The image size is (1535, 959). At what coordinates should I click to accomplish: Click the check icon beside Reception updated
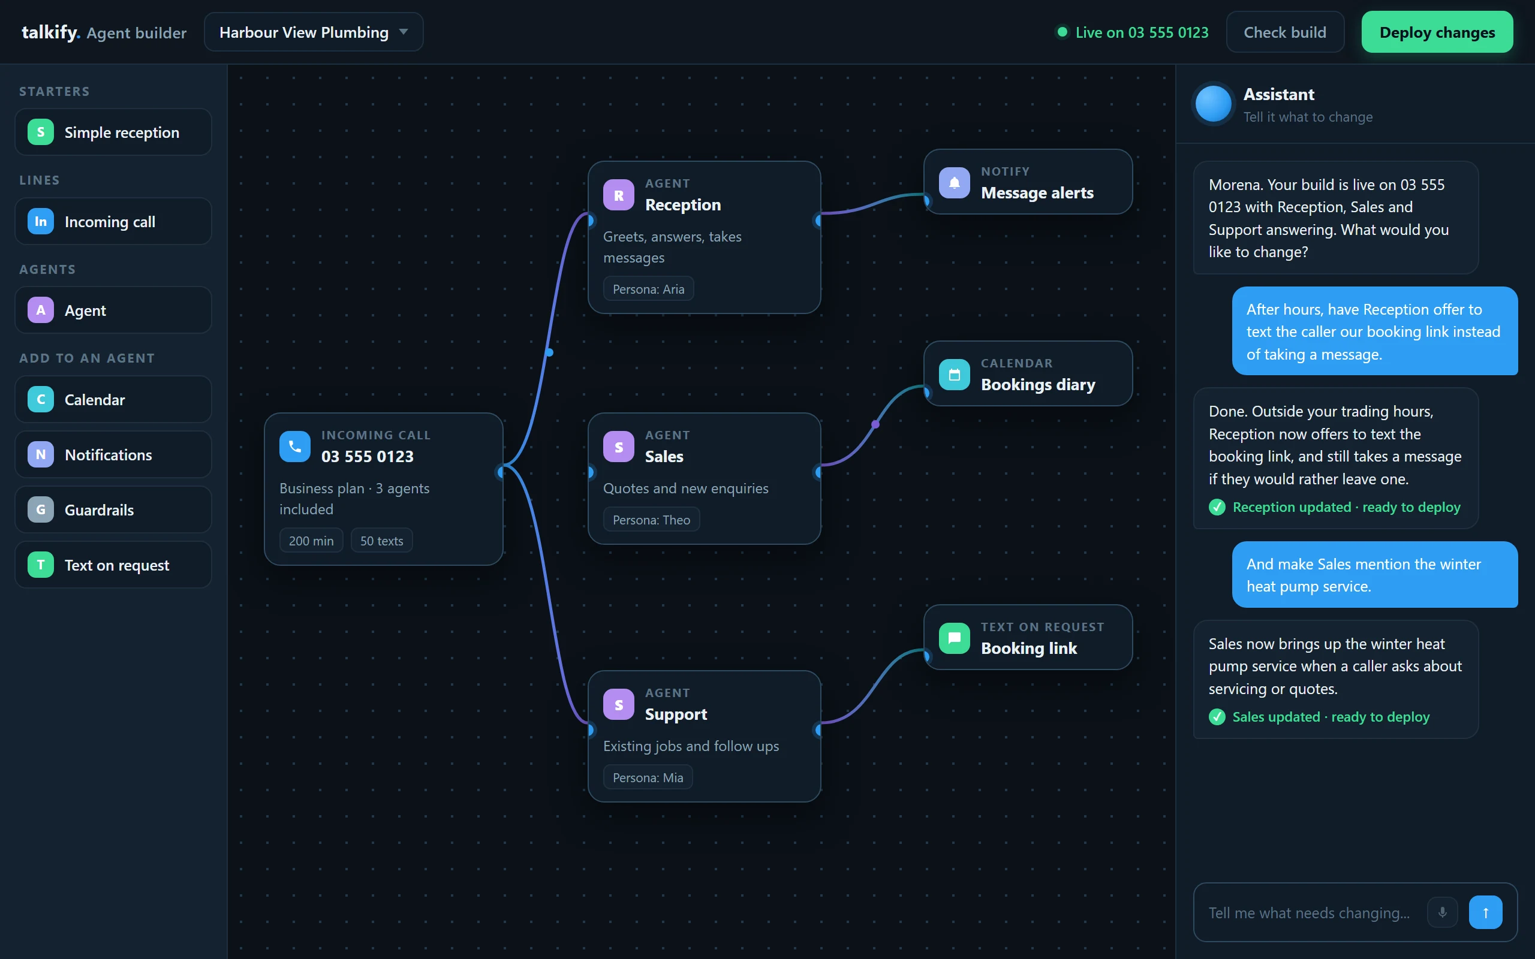click(x=1217, y=508)
